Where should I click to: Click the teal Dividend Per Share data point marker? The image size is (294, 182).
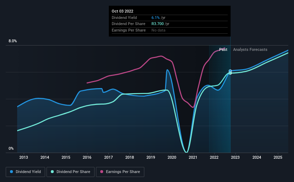(230, 73)
